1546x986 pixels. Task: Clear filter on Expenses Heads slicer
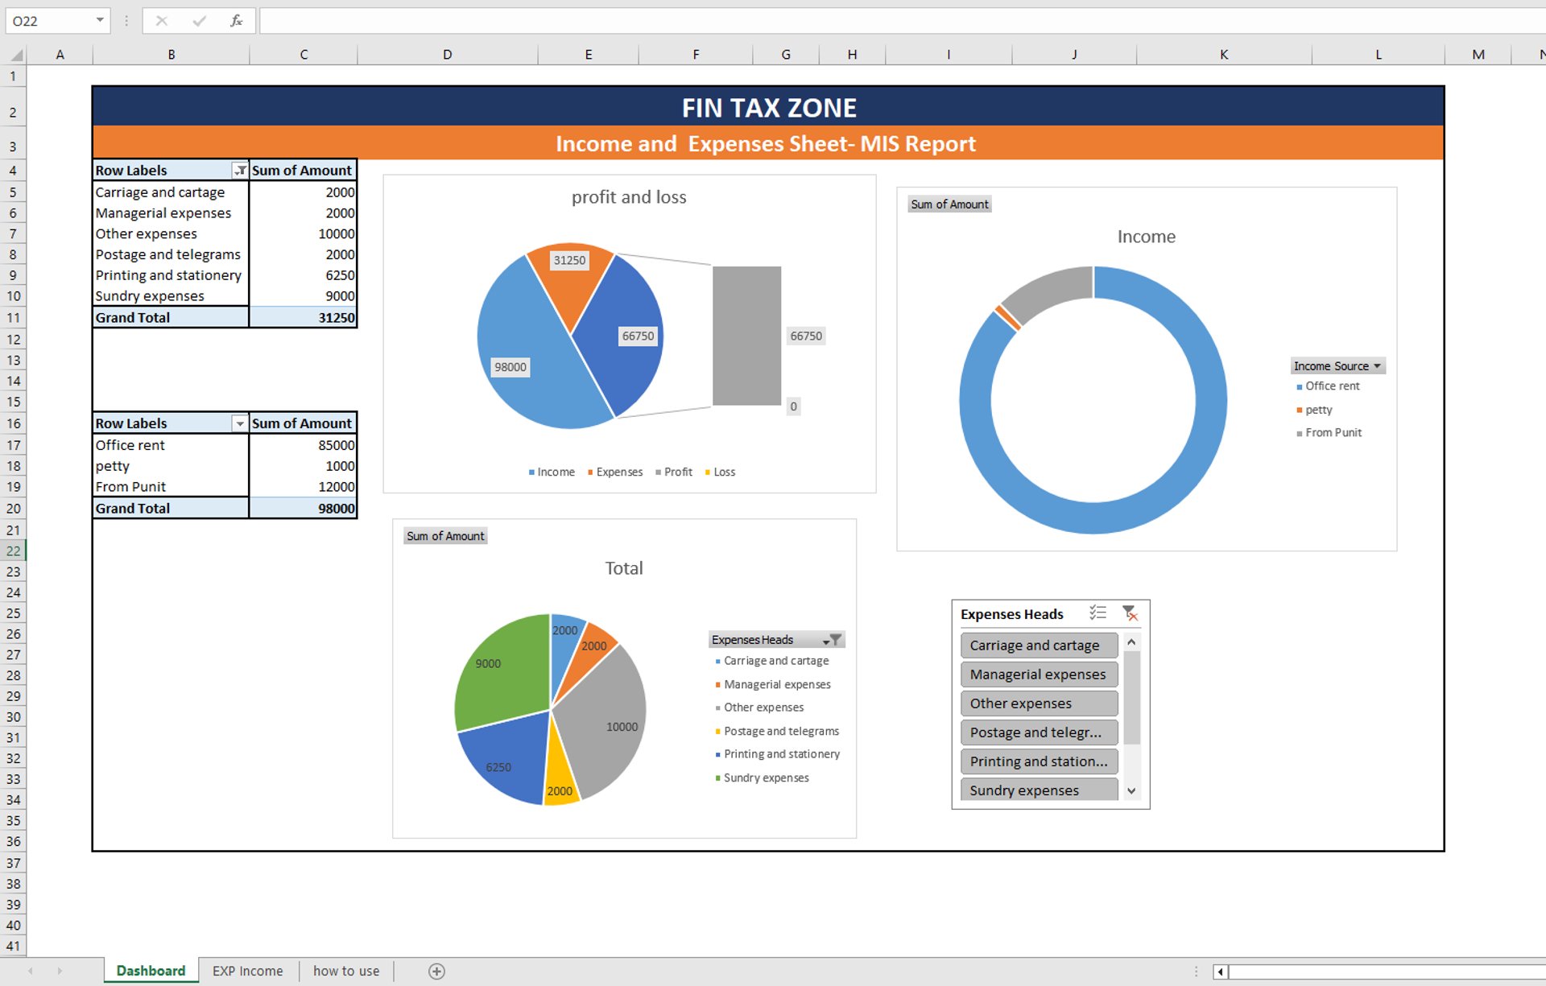(1130, 613)
